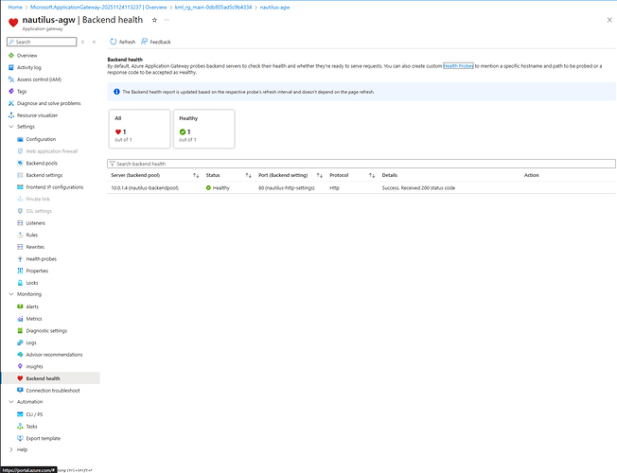617x473 pixels.
Task: Click the Properties icon
Action: point(20,271)
